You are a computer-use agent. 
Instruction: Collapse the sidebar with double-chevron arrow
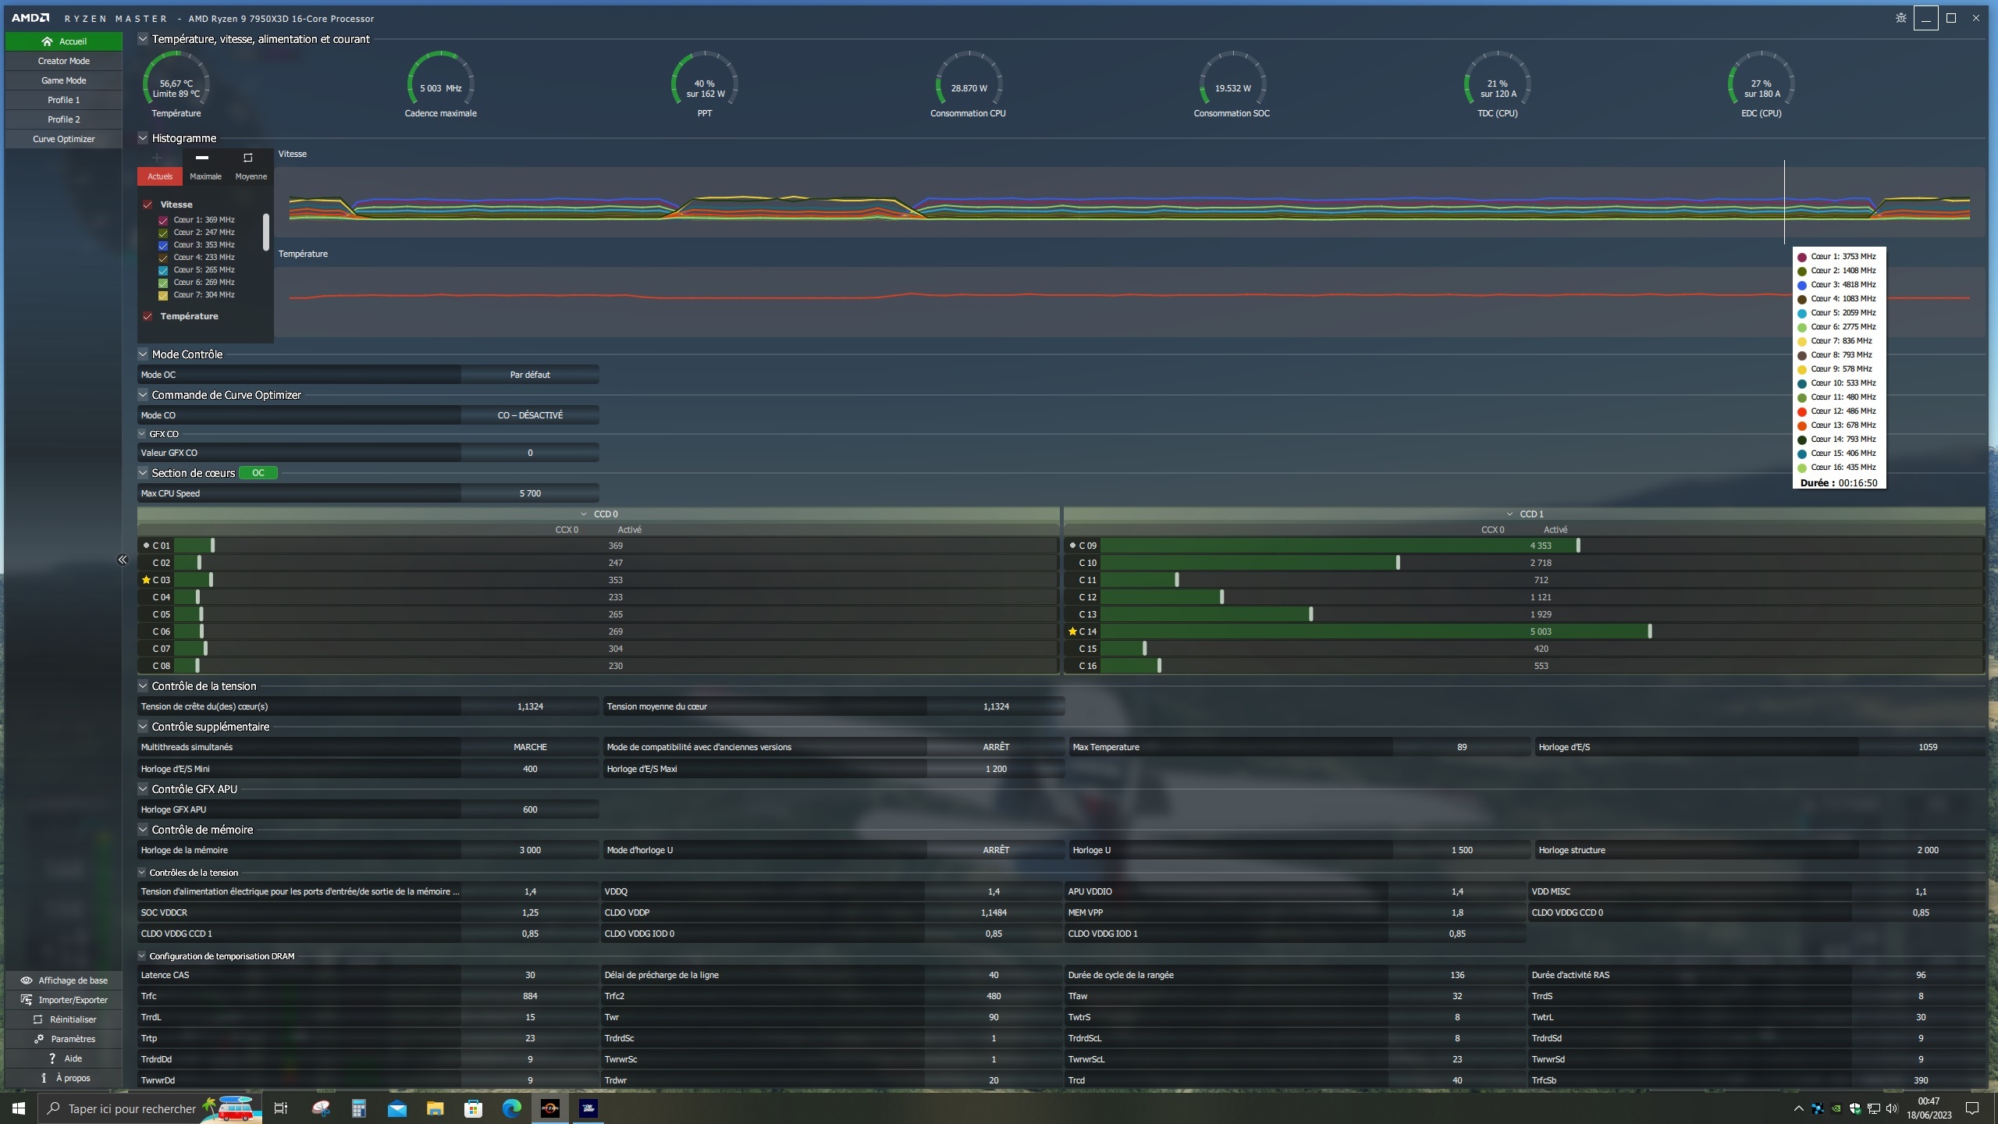coord(122,560)
